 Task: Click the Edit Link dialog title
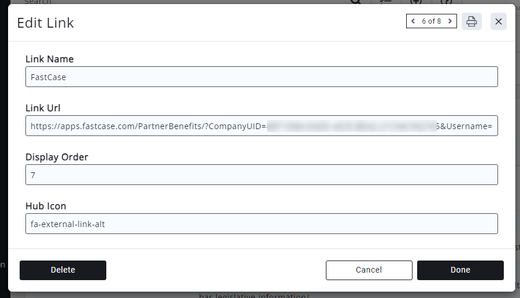46,23
